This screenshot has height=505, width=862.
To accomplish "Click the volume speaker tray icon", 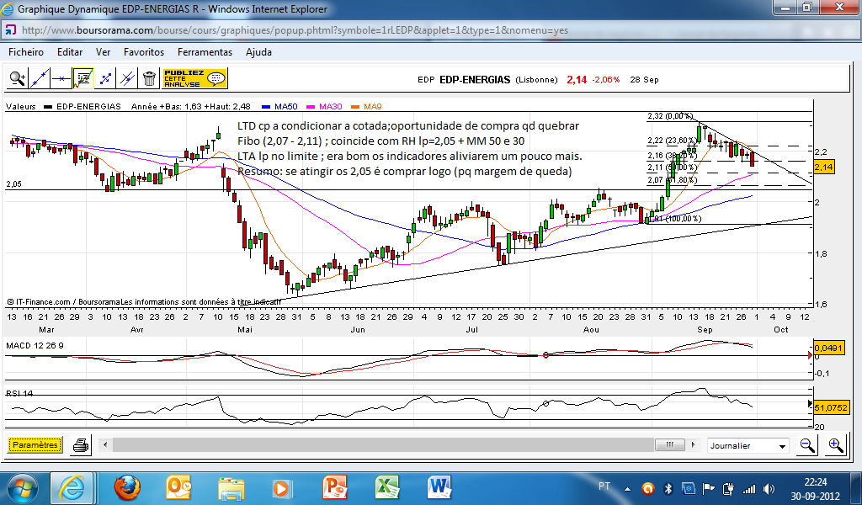I will pyautogui.click(x=769, y=488).
